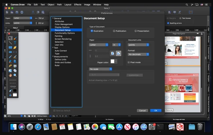Image resolution: width=213 pixels, height=135 pixels.
Task: Open the Letter paper dropdown in Preferences
Action: tap(98, 45)
